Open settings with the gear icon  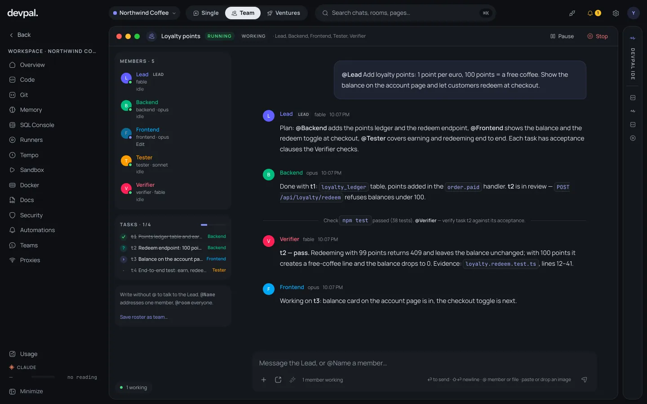(x=616, y=13)
